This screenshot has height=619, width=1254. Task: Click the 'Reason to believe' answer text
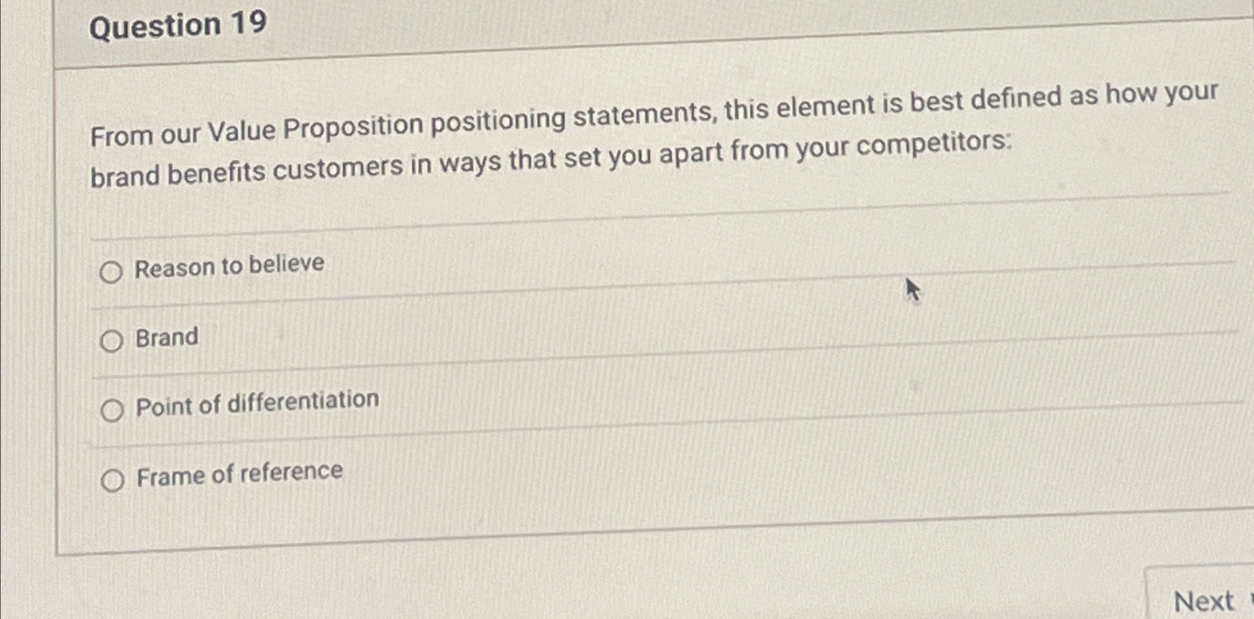click(229, 267)
